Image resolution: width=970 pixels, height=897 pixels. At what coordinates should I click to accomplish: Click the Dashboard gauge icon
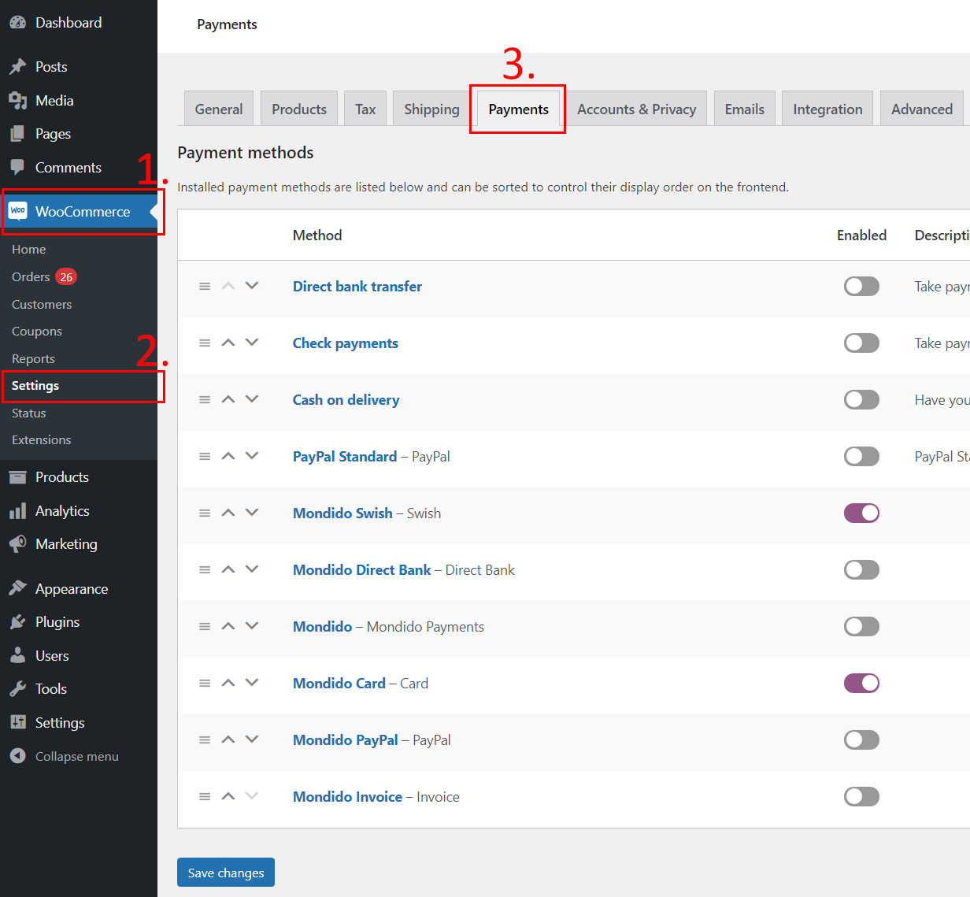(17, 23)
